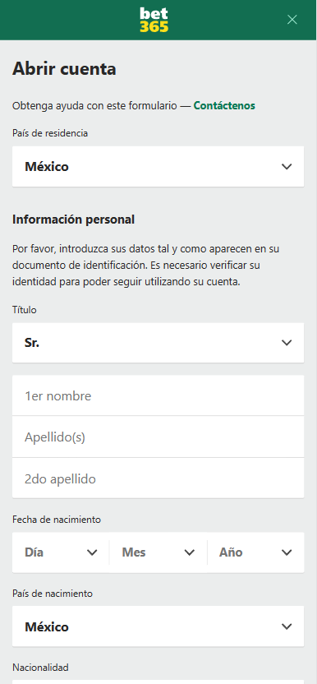The image size is (317, 684).
Task: Expand the Título dropdown showing Sr.
Action: point(158,343)
